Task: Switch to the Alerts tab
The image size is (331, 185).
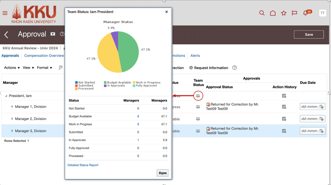Action: click(x=195, y=56)
